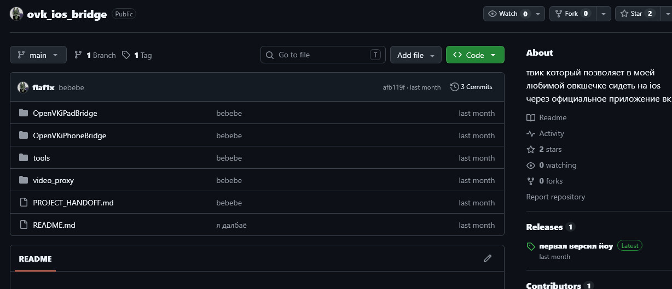Image resolution: width=672 pixels, height=289 pixels.
Task: Open bebebe commit message in PROJECT_HANDOFF.md row
Action: pyautogui.click(x=229, y=203)
